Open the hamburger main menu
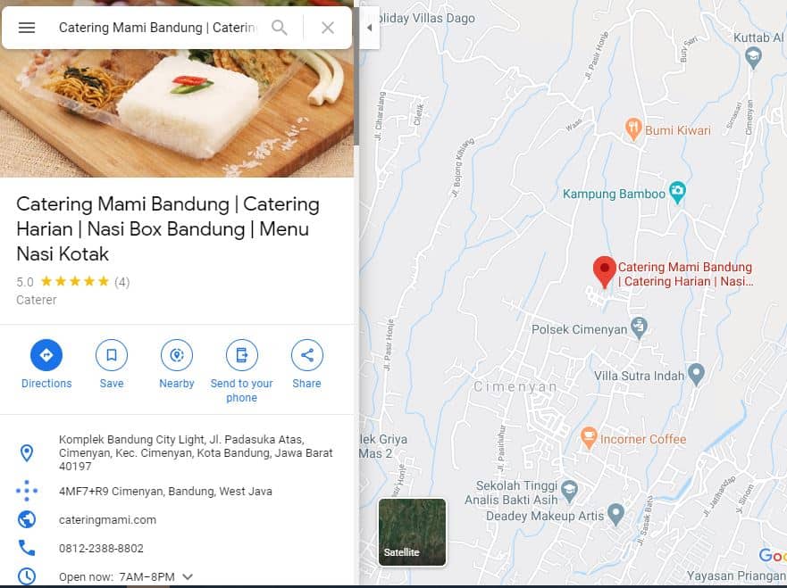787x588 pixels. (x=27, y=28)
